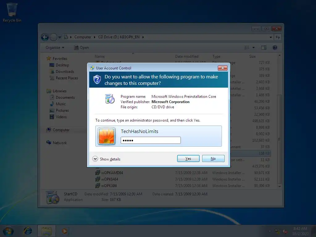Launch Windows Media Player from taskbar
Image resolution: width=316 pixels, height=237 pixels.
coord(65,231)
